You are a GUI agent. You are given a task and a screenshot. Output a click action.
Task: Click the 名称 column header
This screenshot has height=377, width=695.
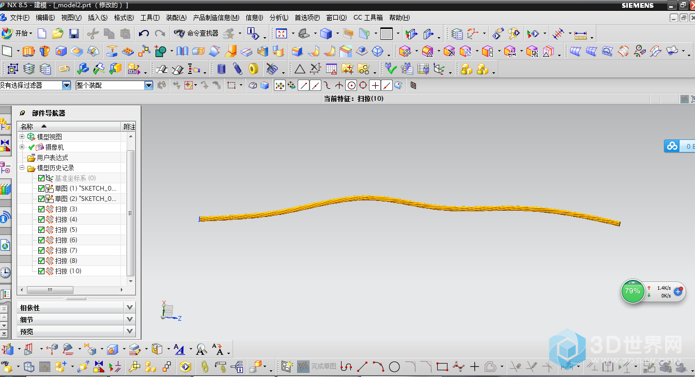(x=70, y=127)
